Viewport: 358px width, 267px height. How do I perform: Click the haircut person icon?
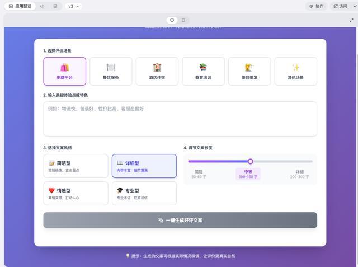point(249,67)
